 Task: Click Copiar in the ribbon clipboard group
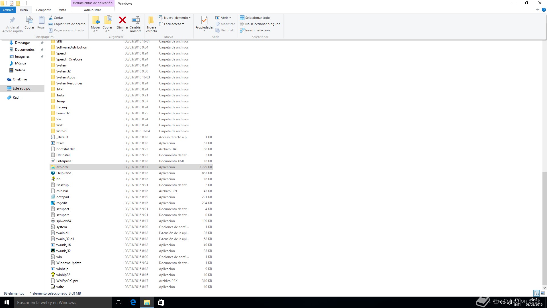coord(29,23)
